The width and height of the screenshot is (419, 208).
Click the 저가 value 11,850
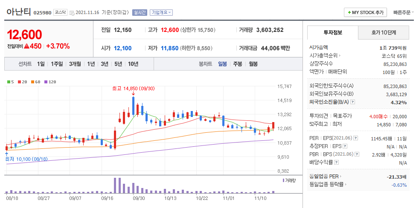[x=170, y=48]
